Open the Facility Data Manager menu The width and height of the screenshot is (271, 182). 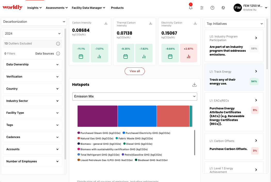coord(89,8)
